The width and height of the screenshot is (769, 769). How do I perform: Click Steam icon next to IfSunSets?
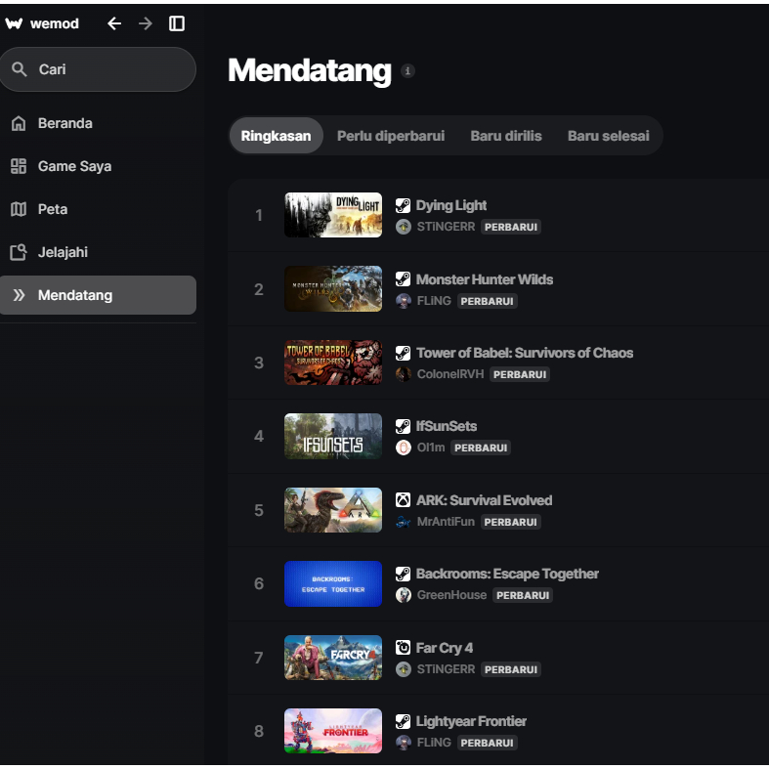tap(404, 427)
